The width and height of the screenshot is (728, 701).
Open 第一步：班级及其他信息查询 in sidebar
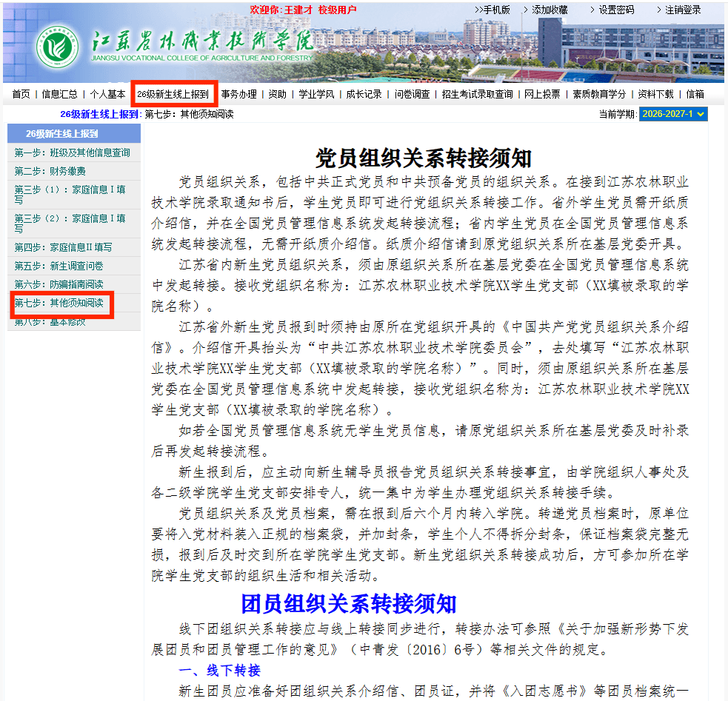[74, 152]
